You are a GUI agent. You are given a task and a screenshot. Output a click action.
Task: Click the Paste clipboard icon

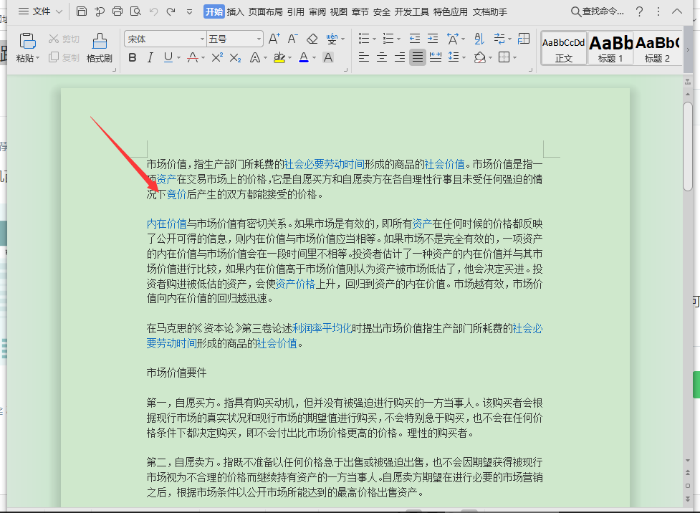[x=27, y=41]
